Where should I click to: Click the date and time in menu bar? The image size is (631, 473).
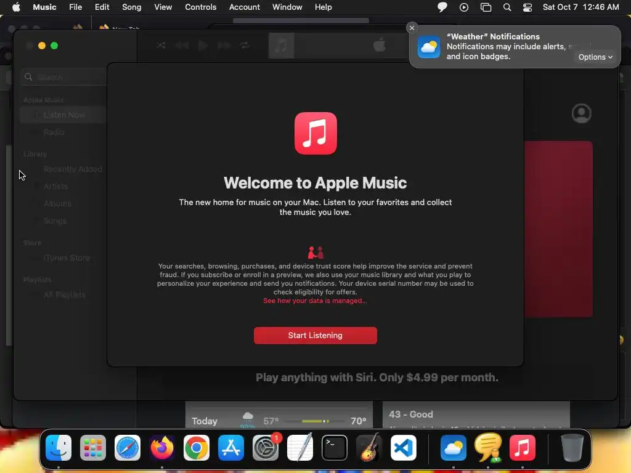(580, 7)
